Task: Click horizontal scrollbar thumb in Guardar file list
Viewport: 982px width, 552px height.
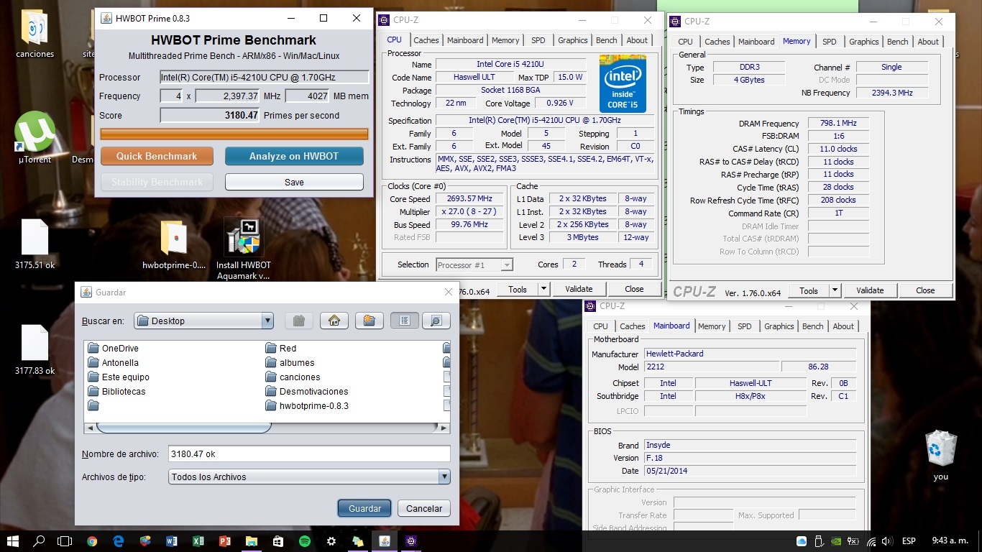Action: tap(183, 428)
